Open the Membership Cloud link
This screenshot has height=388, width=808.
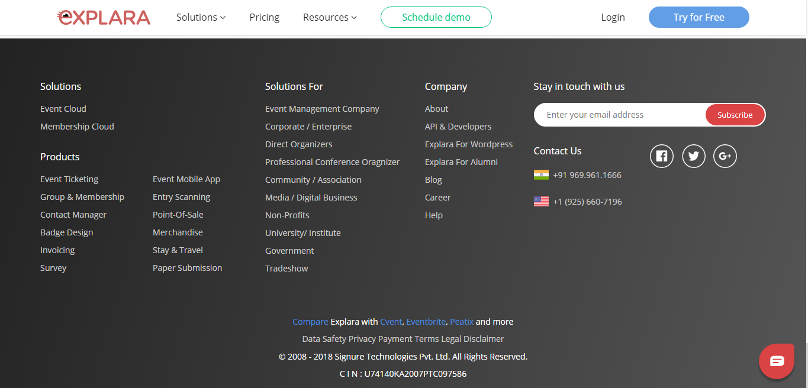[x=77, y=127]
